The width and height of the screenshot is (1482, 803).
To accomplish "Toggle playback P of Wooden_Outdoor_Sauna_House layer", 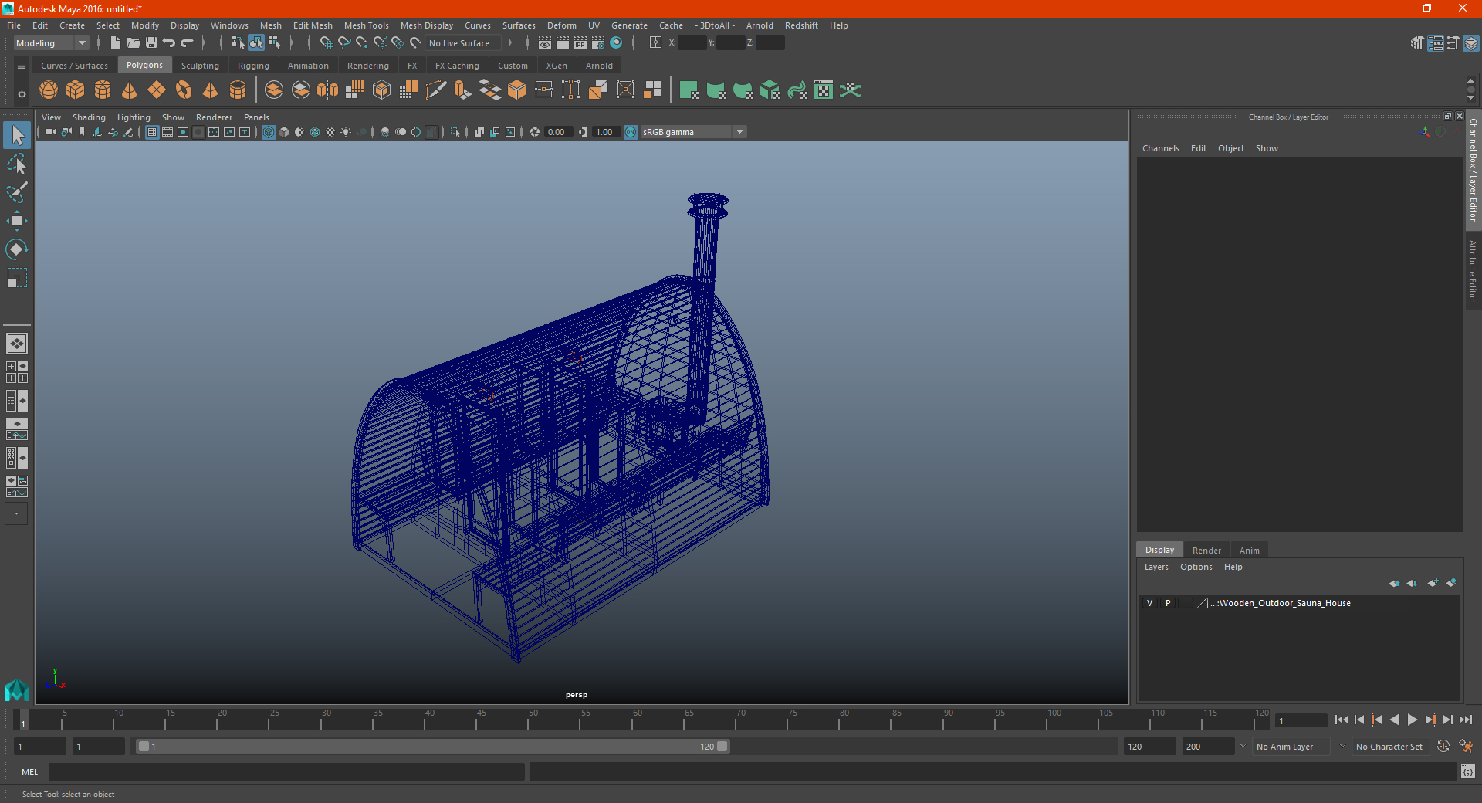I will (x=1168, y=603).
